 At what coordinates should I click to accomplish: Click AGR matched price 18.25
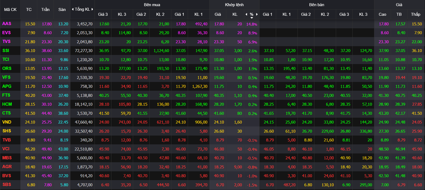coord(219,167)
